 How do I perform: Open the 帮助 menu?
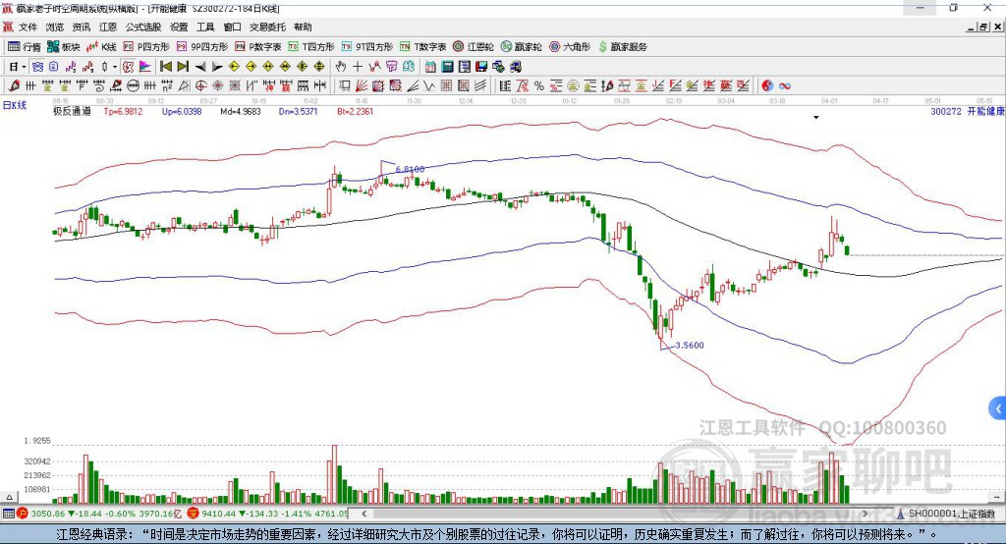pyautogui.click(x=303, y=27)
